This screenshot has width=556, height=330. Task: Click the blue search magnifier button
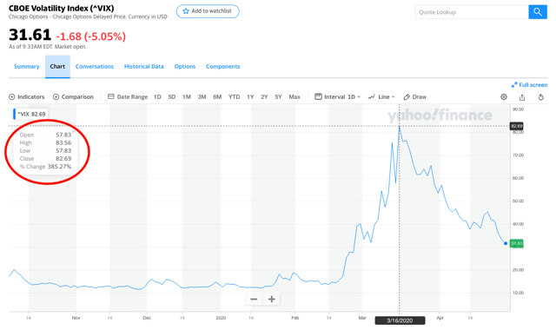point(538,12)
